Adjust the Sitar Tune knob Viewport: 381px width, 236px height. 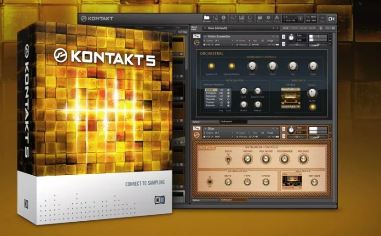point(291,130)
